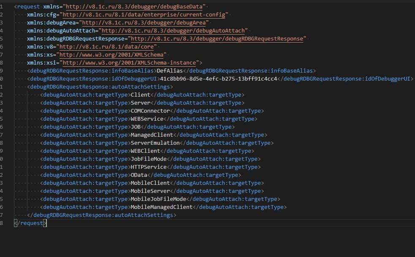415x257 pixels.
Task: Click the closing request tag
Action: tap(30, 223)
